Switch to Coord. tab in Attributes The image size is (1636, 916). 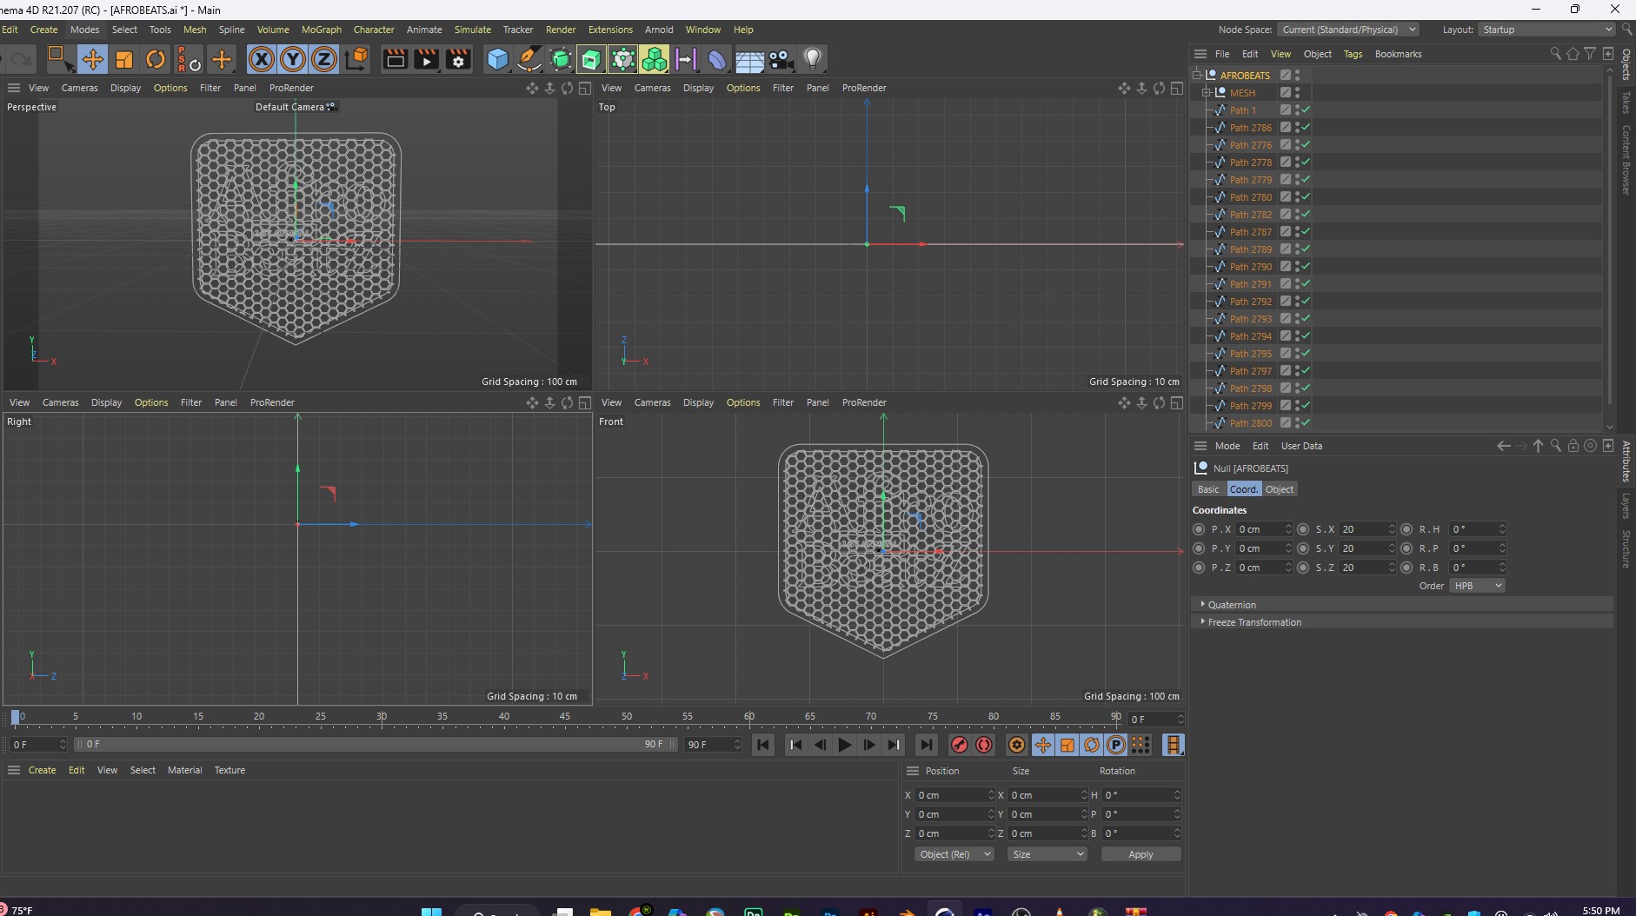coord(1243,489)
